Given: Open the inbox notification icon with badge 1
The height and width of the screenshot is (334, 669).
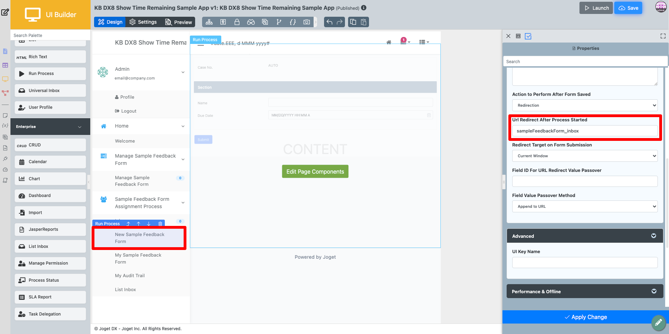Looking at the screenshot, I should [x=405, y=41].
